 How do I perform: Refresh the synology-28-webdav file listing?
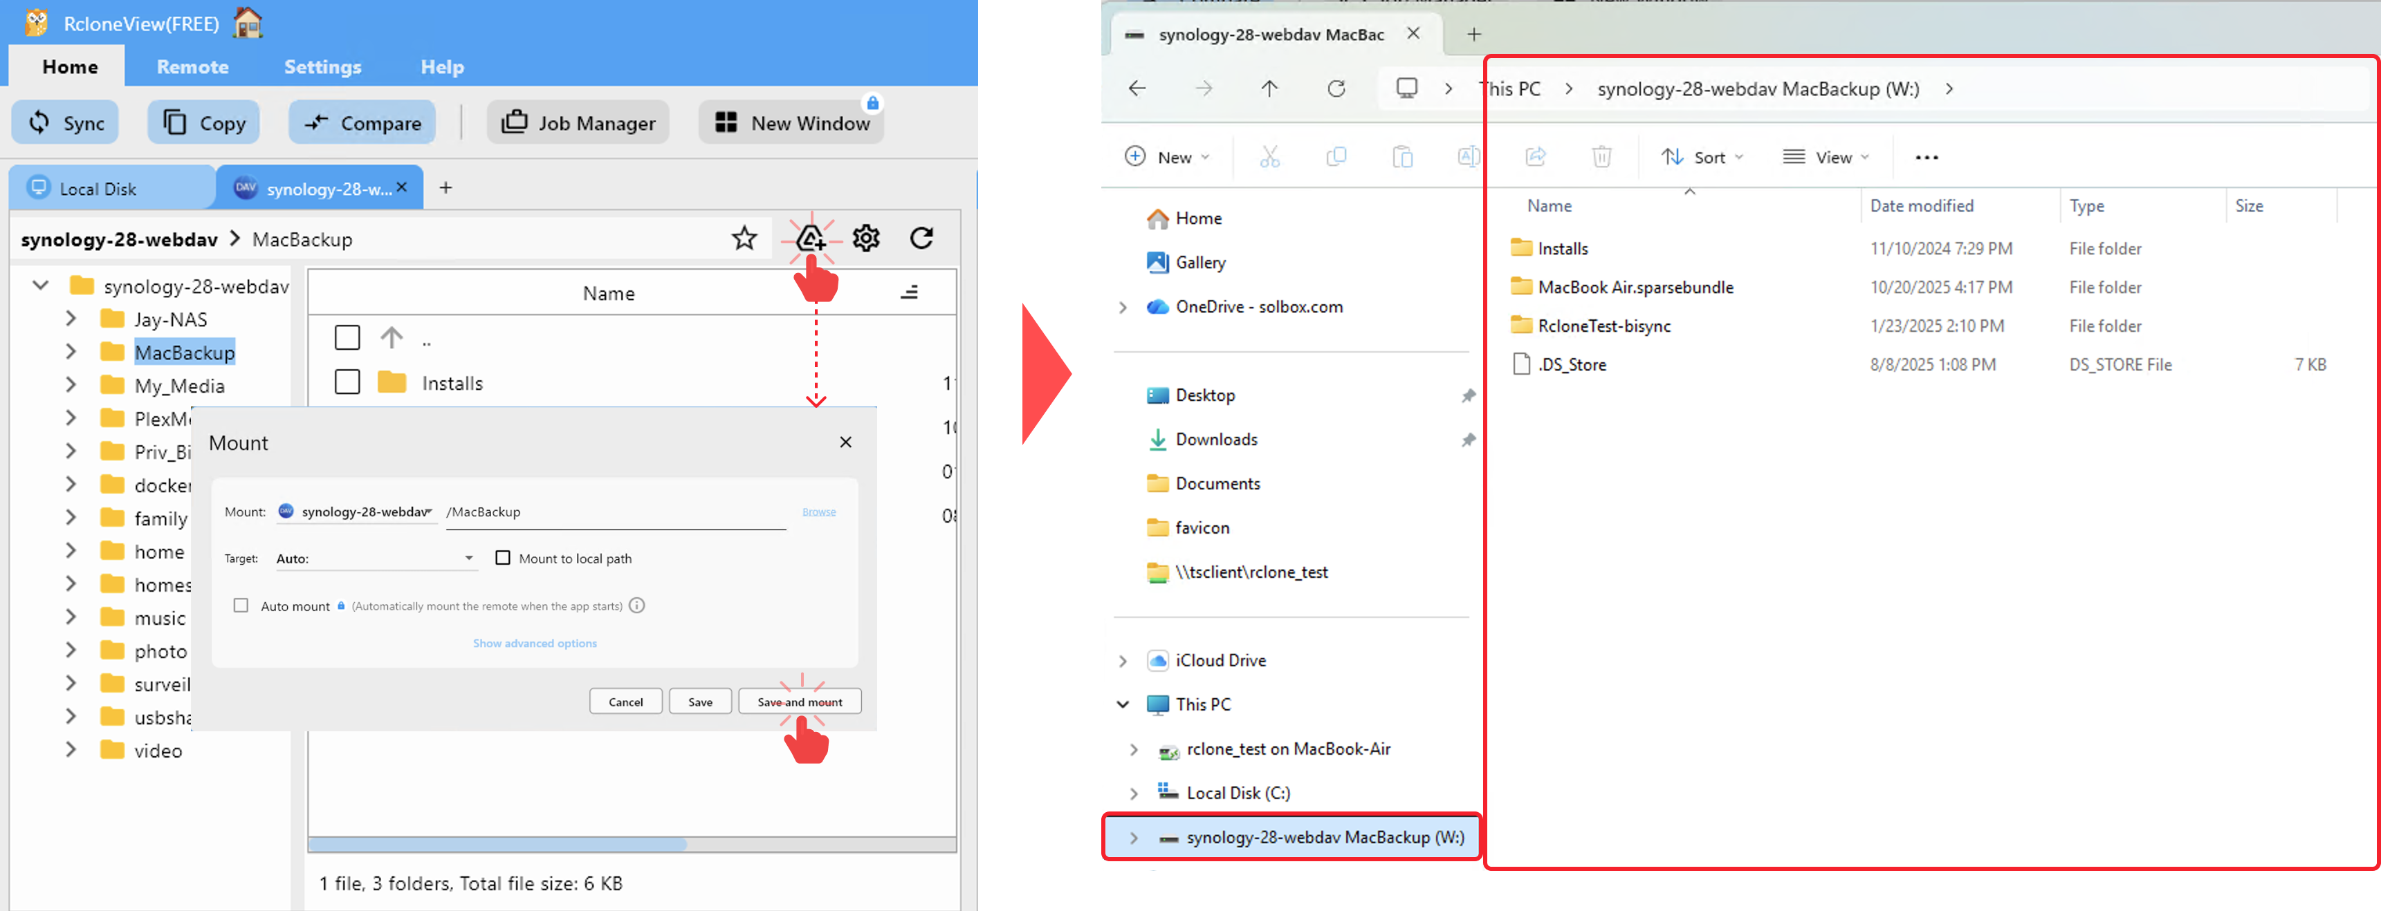click(921, 238)
